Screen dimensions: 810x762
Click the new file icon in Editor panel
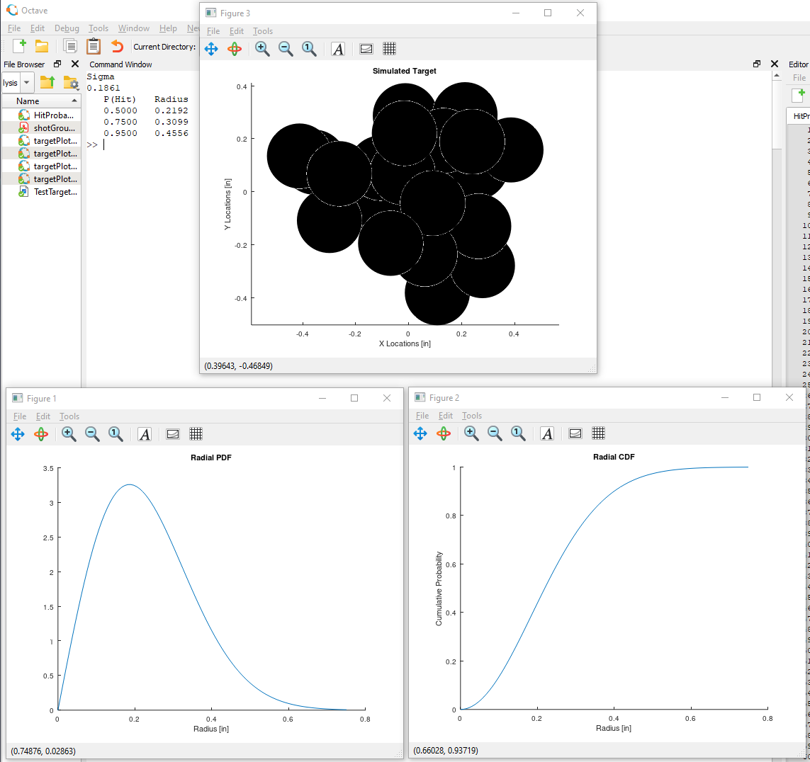(799, 95)
